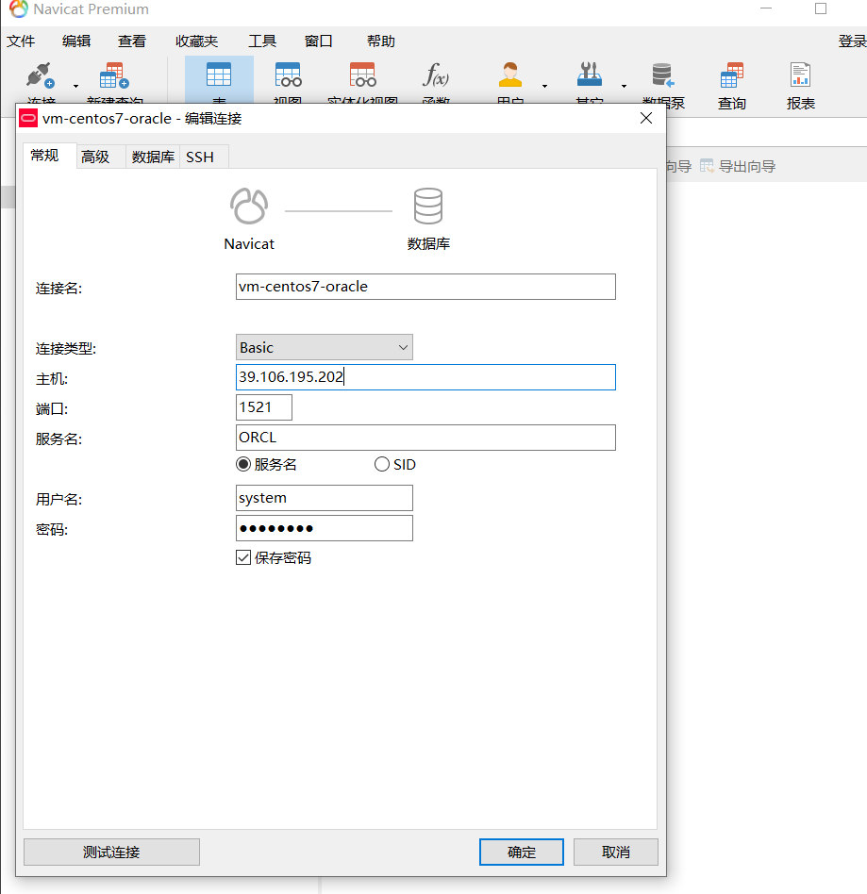Switch to the SSH tab
Image resolution: width=867 pixels, height=894 pixels.
[204, 157]
